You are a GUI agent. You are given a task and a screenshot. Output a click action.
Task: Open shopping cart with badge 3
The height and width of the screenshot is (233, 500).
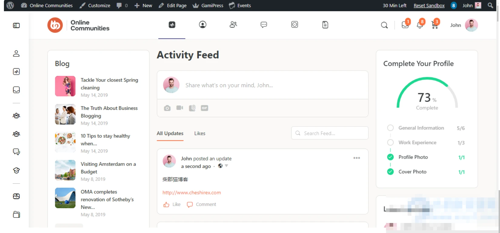pyautogui.click(x=435, y=25)
